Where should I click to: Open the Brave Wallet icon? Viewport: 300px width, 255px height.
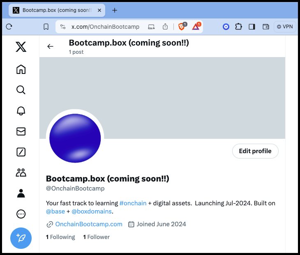click(266, 27)
